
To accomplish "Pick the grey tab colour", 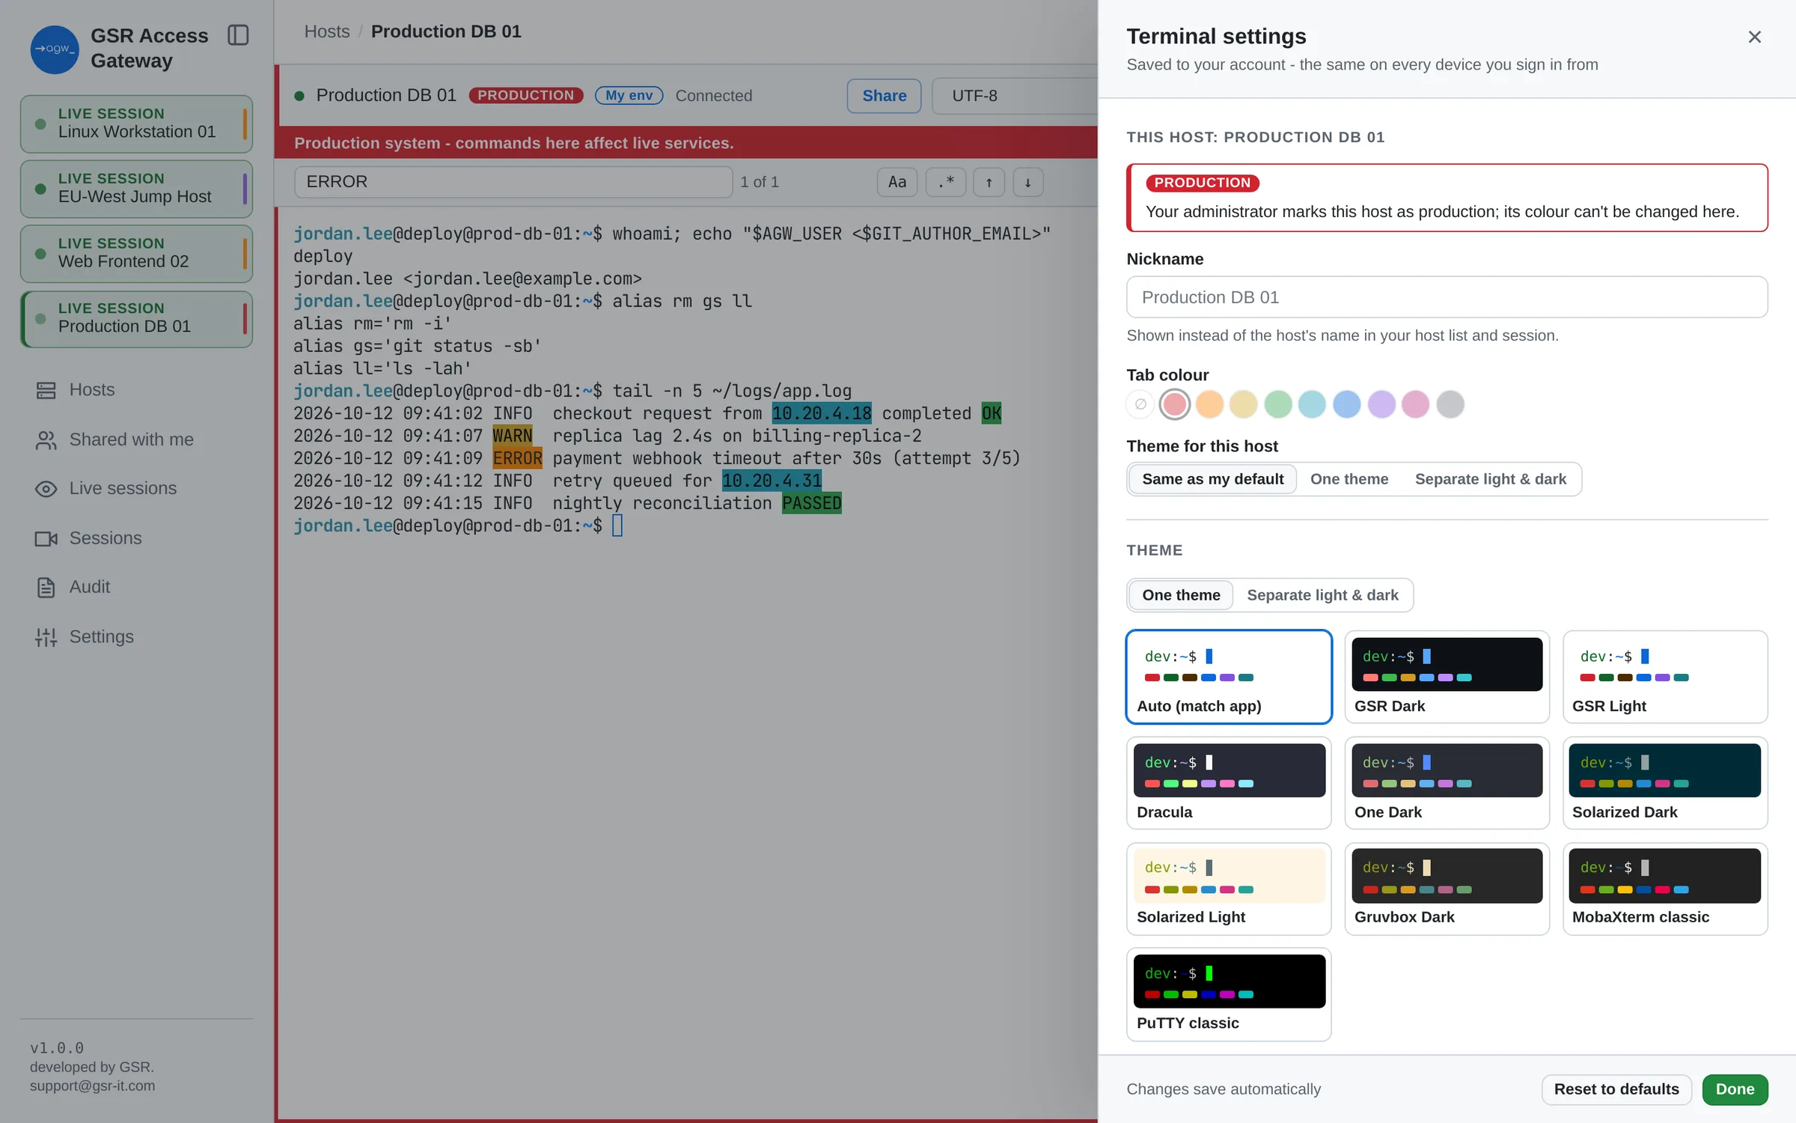I will [x=1450, y=404].
